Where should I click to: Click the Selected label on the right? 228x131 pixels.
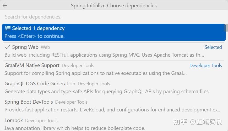[213, 47]
